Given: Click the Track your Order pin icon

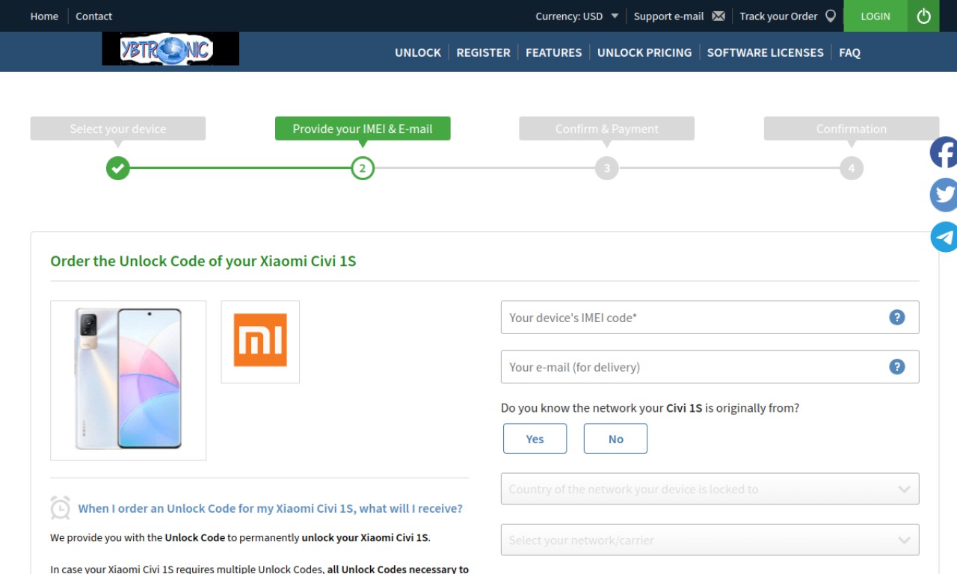Looking at the screenshot, I should click(x=830, y=16).
